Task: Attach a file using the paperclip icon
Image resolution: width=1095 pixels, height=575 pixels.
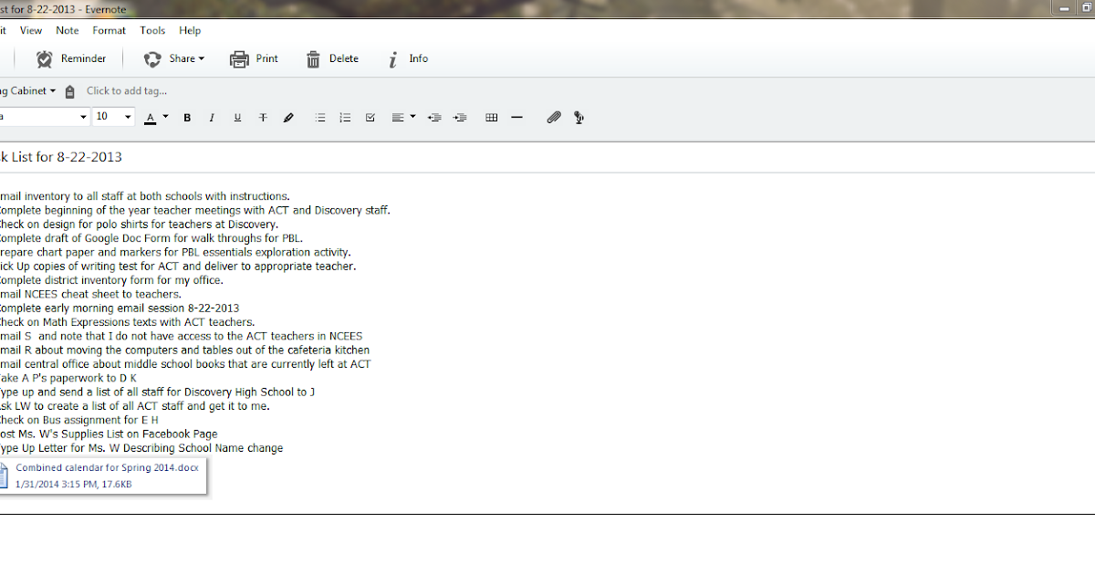Action: point(554,117)
